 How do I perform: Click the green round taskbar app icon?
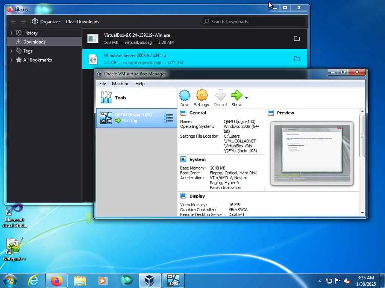(x=127, y=280)
